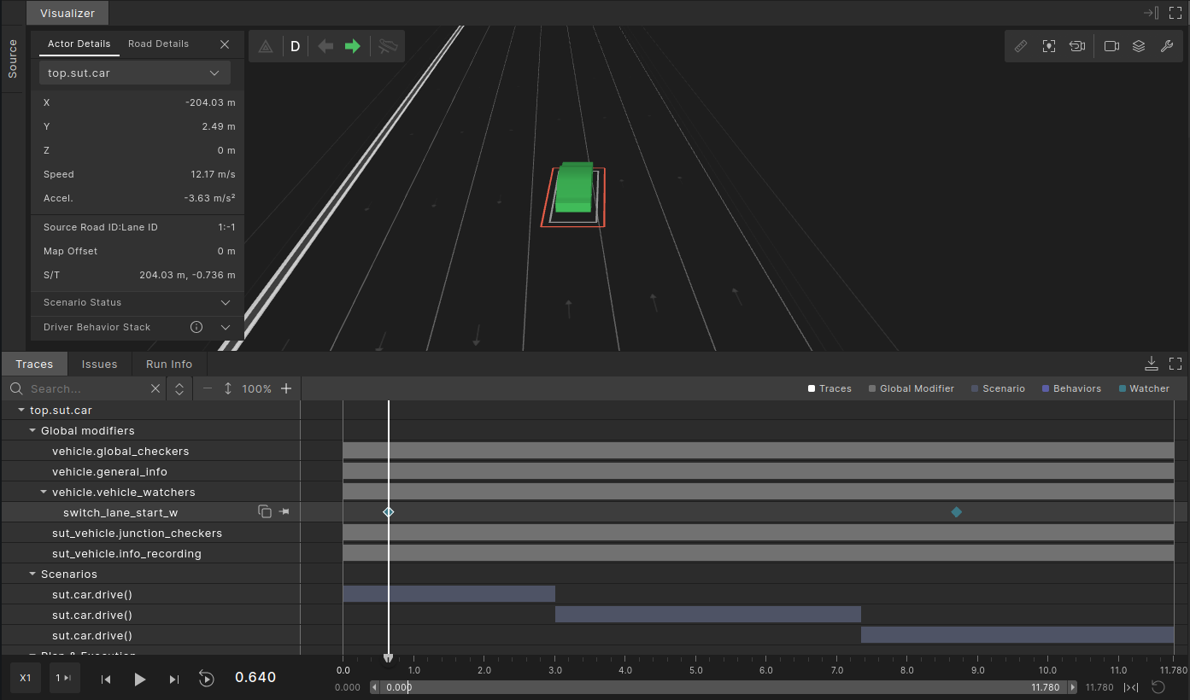Copy the switch_lane_start_w trace
Viewport: 1190px width, 700px height.
coord(265,512)
